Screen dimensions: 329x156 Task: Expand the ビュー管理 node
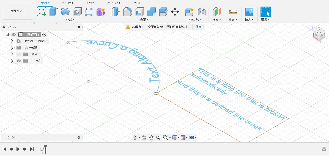pyautogui.click(x=12, y=48)
